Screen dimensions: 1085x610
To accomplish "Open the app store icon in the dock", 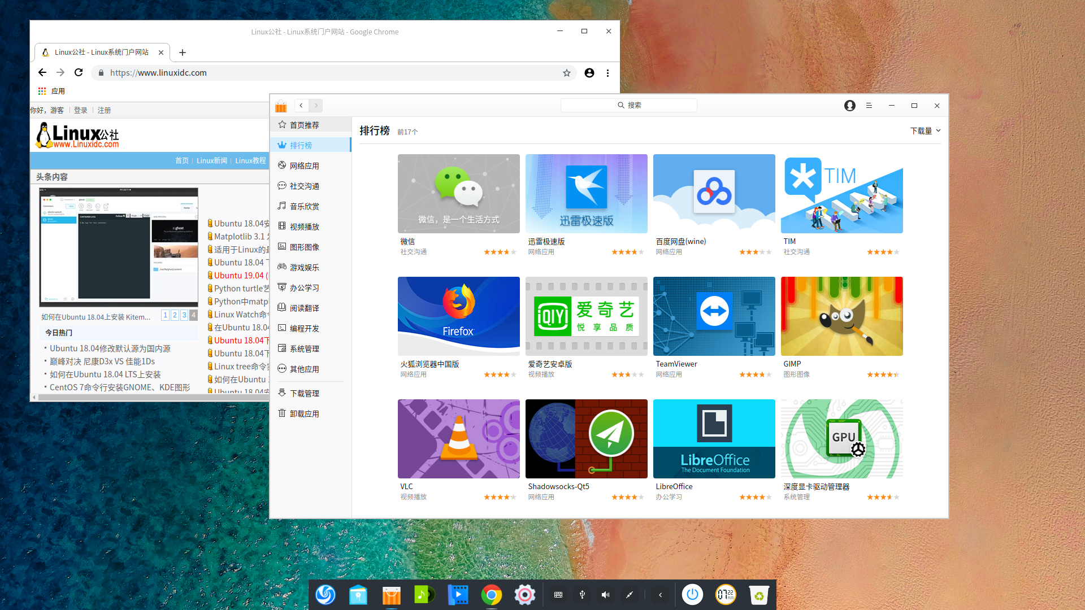I will [x=391, y=595].
